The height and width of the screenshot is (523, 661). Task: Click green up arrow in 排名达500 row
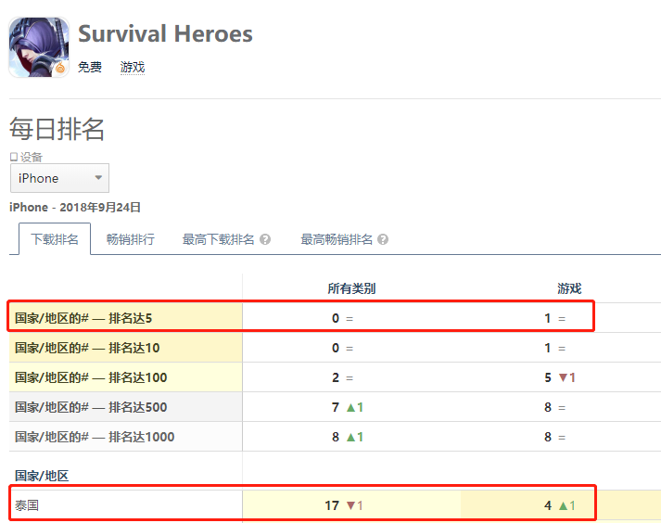point(350,407)
